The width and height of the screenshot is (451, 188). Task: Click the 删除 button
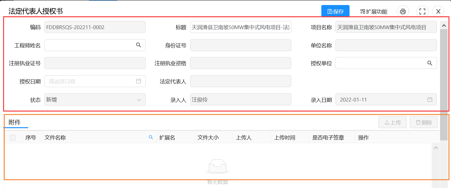[x=424, y=122]
